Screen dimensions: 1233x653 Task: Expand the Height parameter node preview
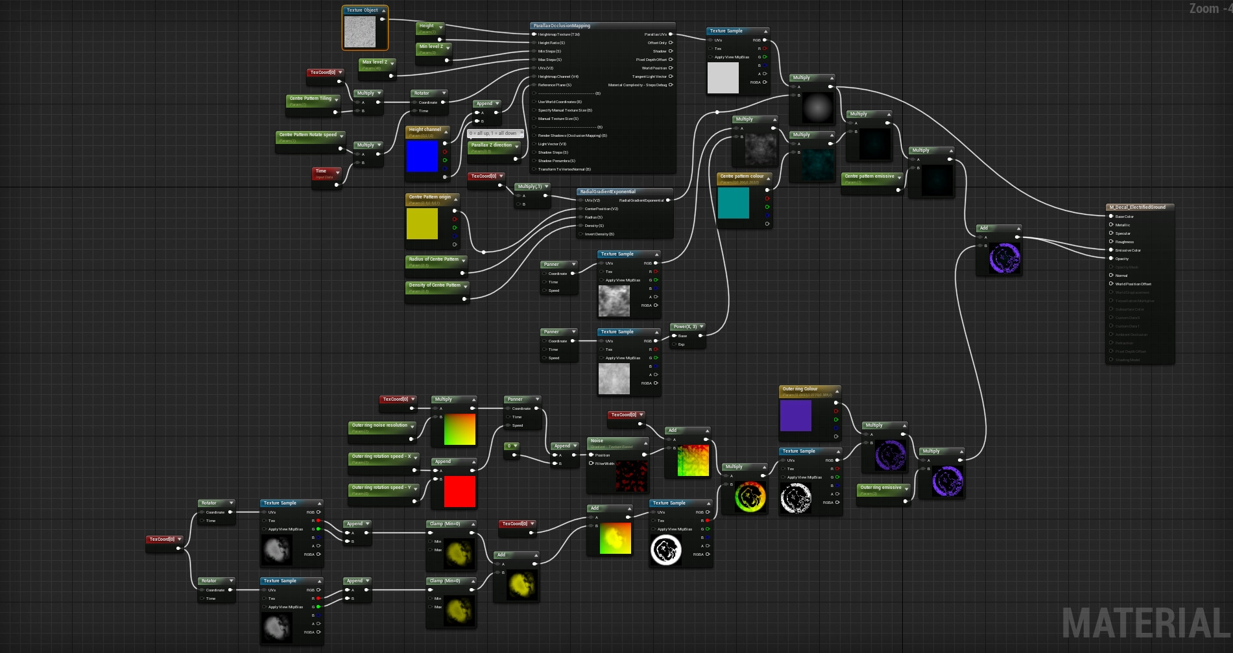coord(440,27)
